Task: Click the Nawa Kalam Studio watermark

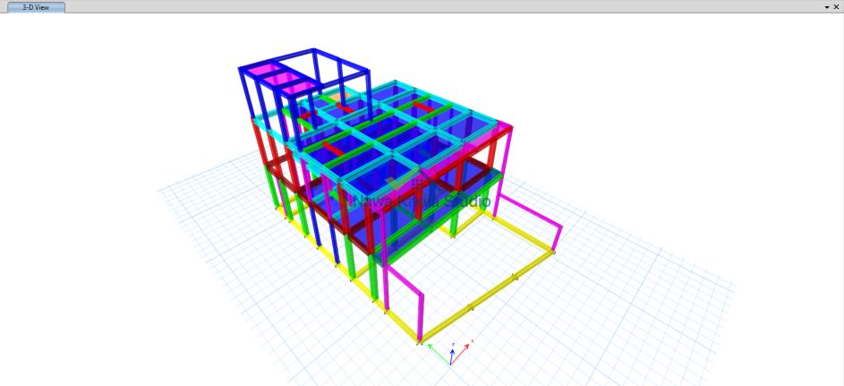Action: click(421, 202)
